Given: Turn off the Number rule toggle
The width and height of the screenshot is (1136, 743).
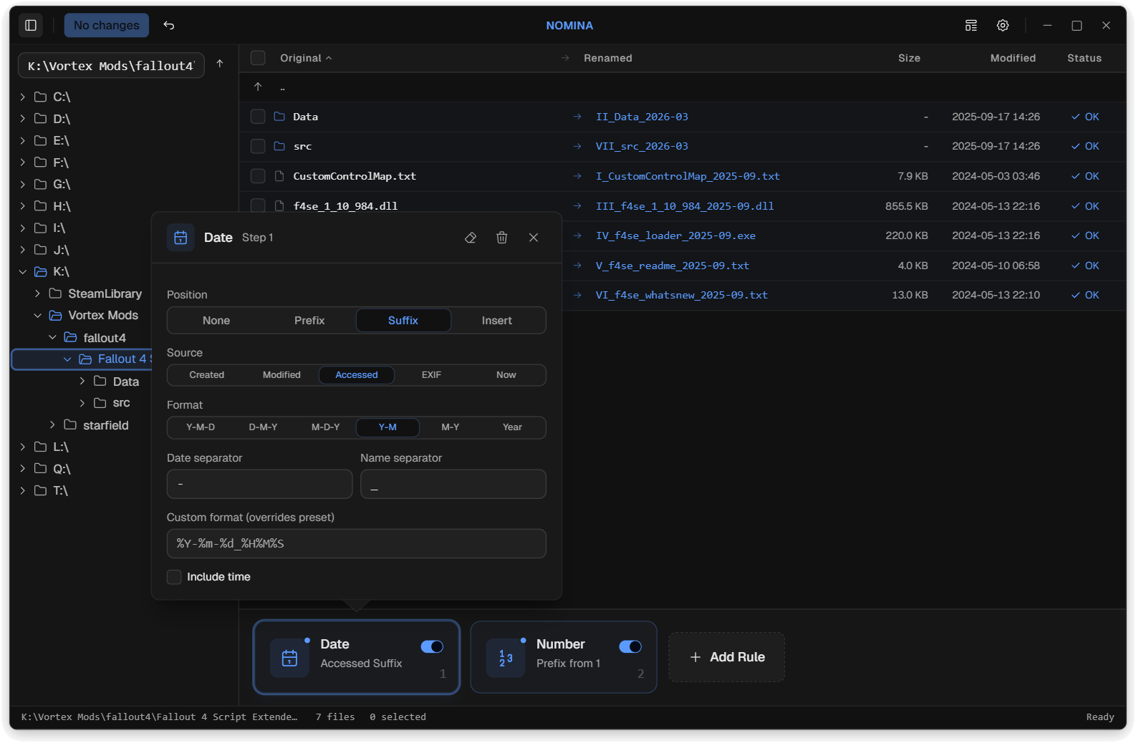Looking at the screenshot, I should [630, 646].
